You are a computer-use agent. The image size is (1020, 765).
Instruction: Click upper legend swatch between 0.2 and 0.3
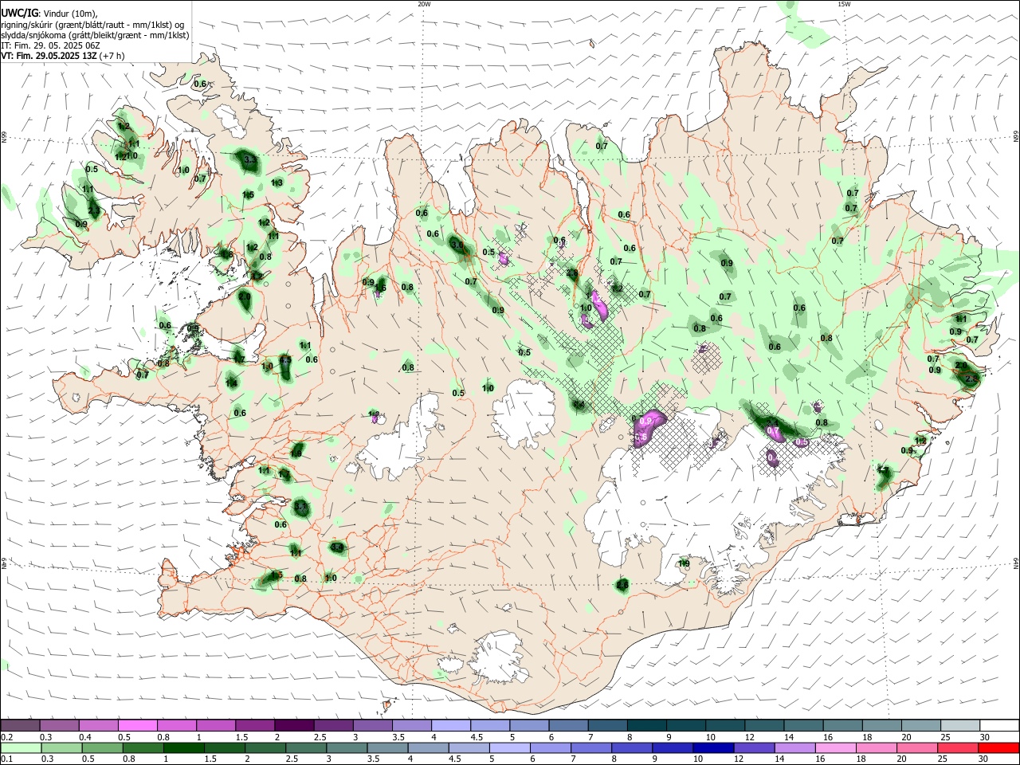[x=21, y=725]
